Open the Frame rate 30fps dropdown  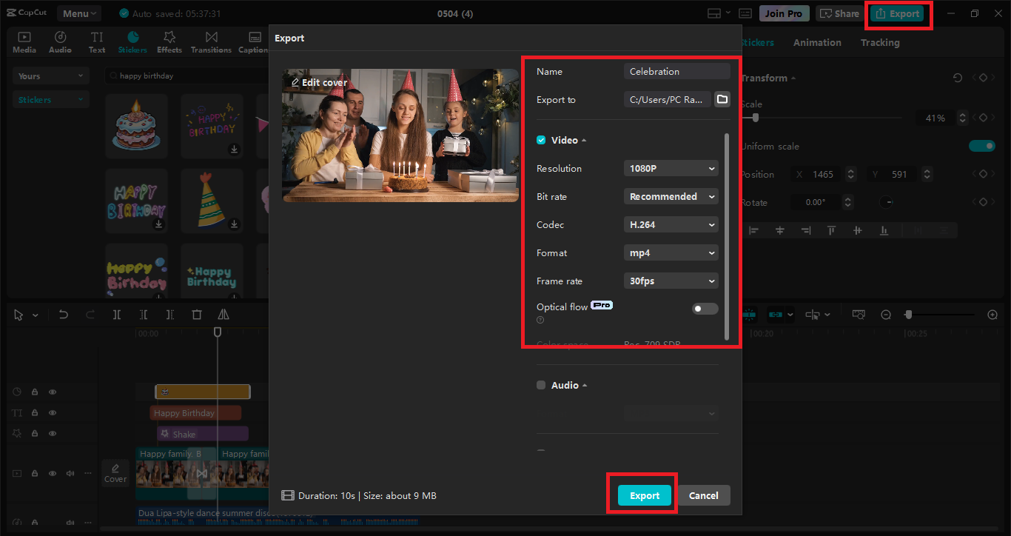[x=671, y=281]
